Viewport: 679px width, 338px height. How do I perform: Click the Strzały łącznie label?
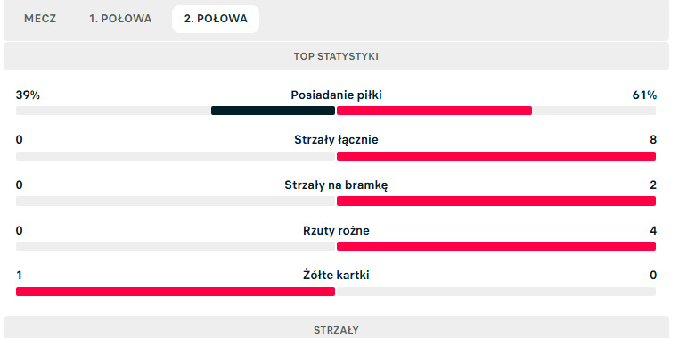pos(336,139)
